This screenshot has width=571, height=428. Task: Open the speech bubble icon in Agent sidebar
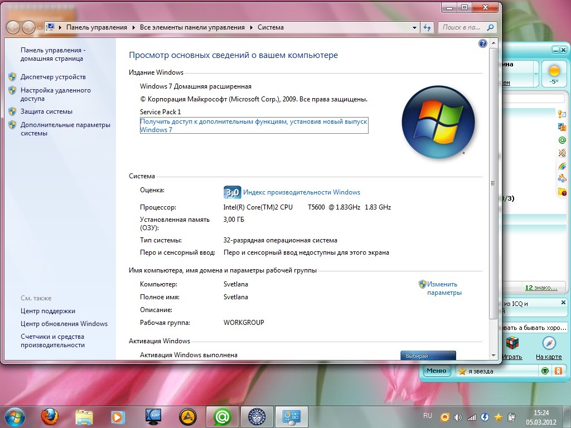(562, 114)
